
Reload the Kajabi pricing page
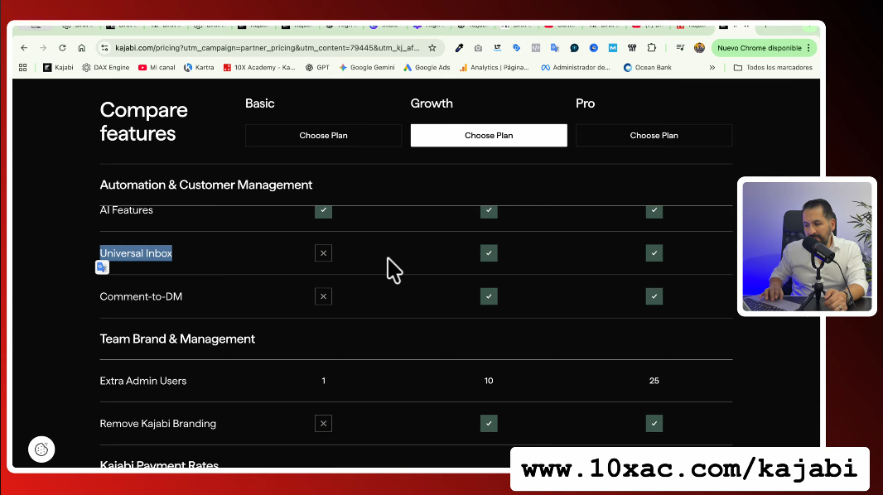[x=62, y=48]
